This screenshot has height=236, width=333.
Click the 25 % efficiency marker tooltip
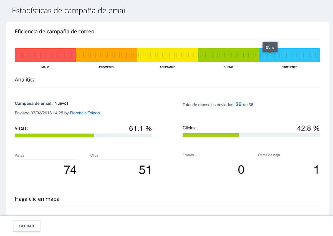coord(270,47)
